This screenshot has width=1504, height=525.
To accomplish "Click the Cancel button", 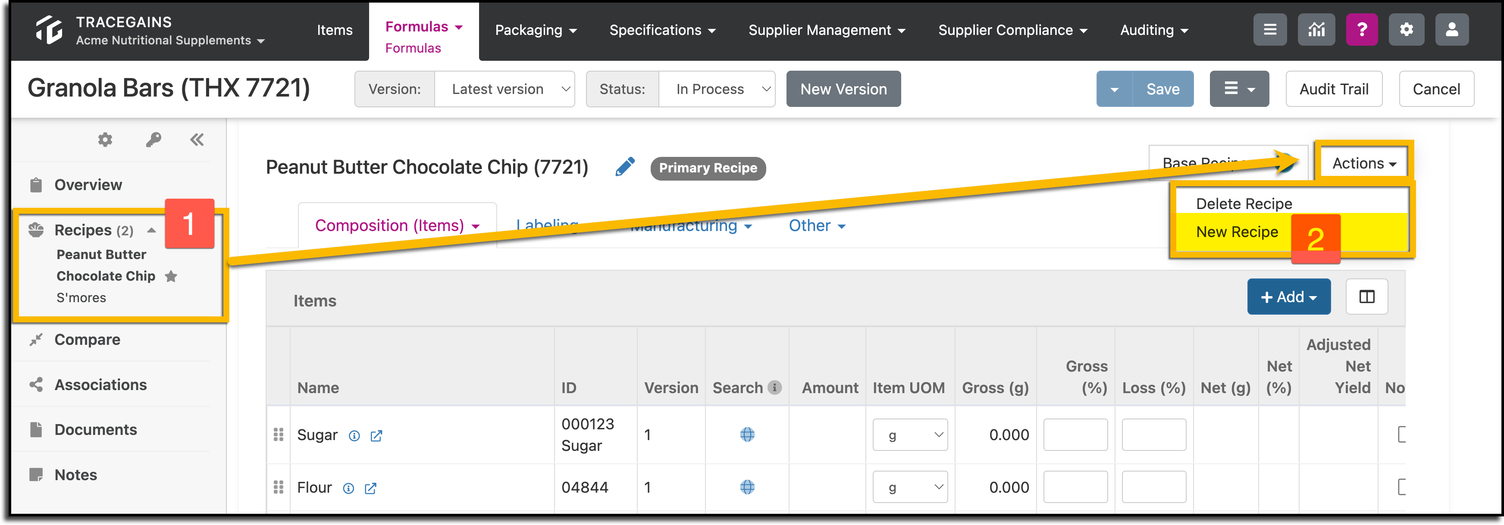I will pos(1436,89).
